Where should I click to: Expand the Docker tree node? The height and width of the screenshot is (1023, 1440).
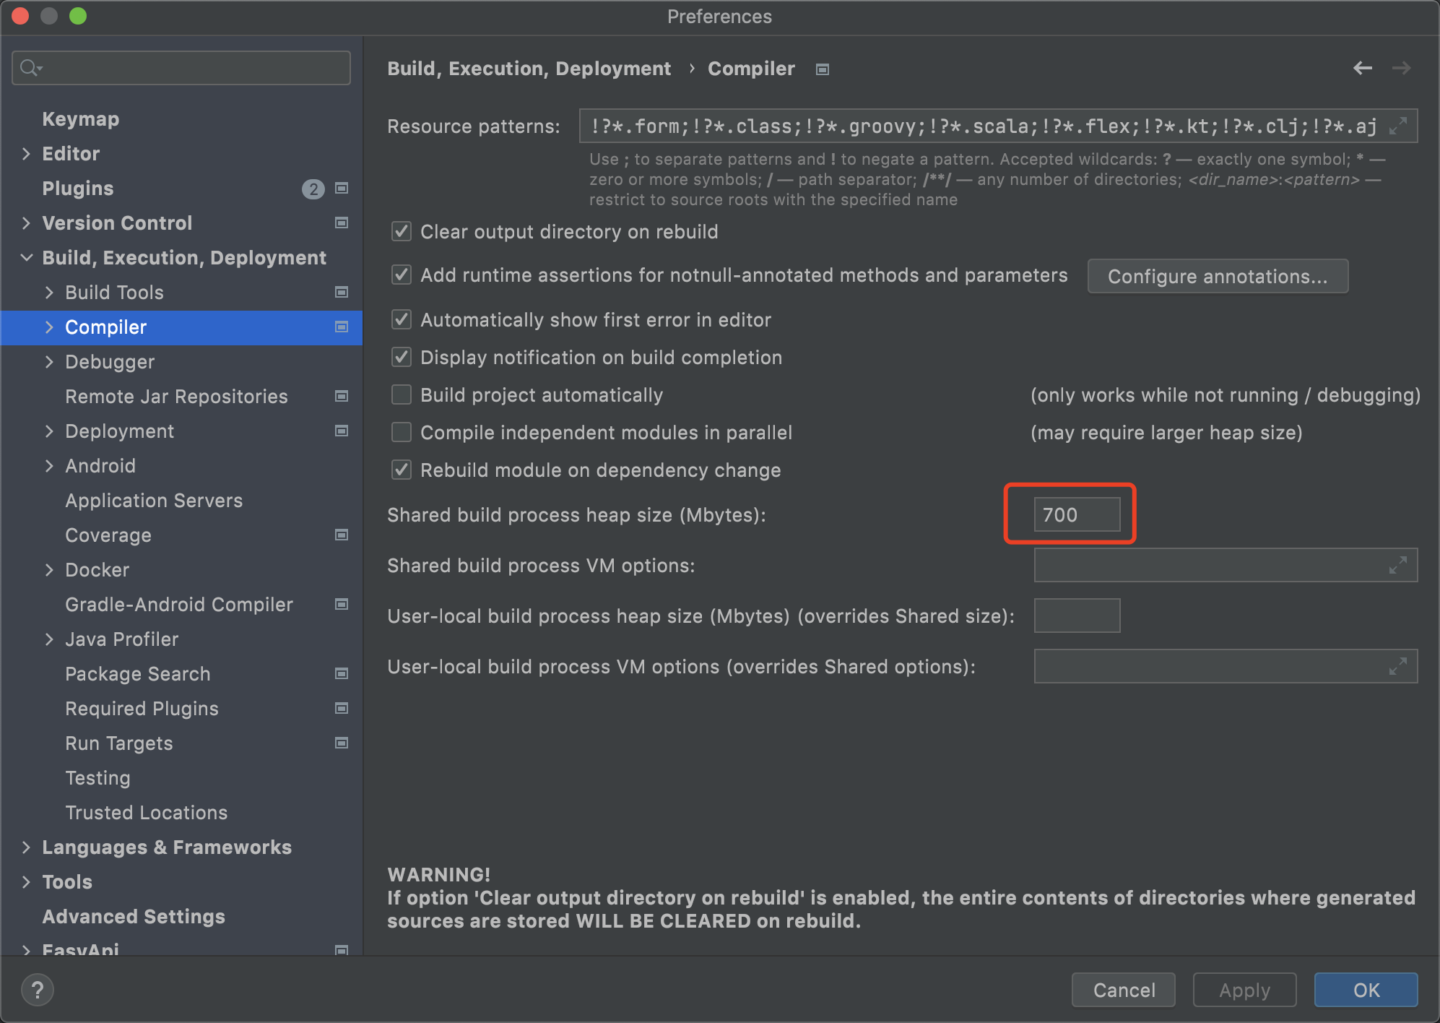[x=49, y=569]
